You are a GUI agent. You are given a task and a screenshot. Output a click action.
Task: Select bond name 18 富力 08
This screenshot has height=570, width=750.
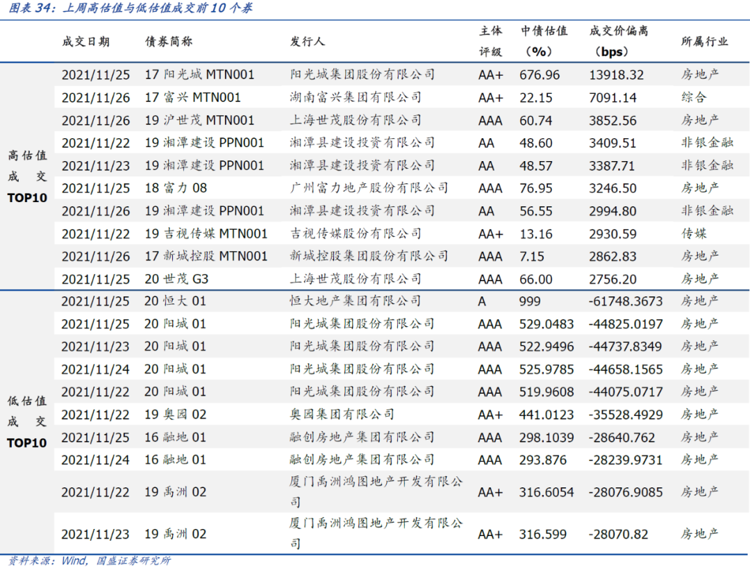176,188
